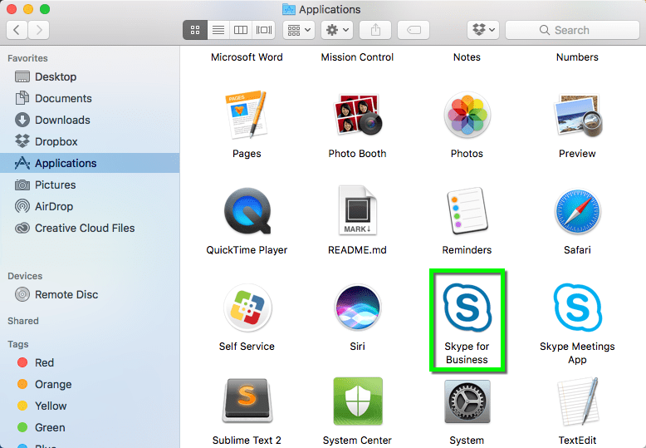The width and height of the screenshot is (646, 448).
Task: Click the Applications folder title icon
Action: pos(289,9)
